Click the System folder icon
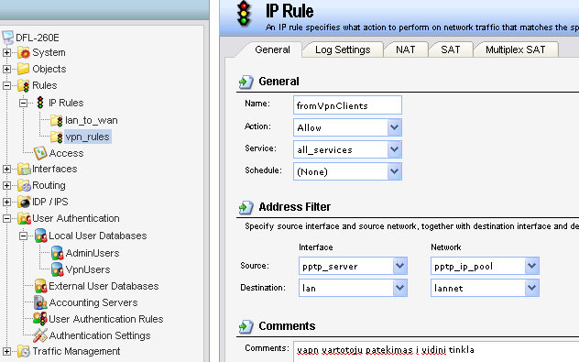 click(x=24, y=53)
